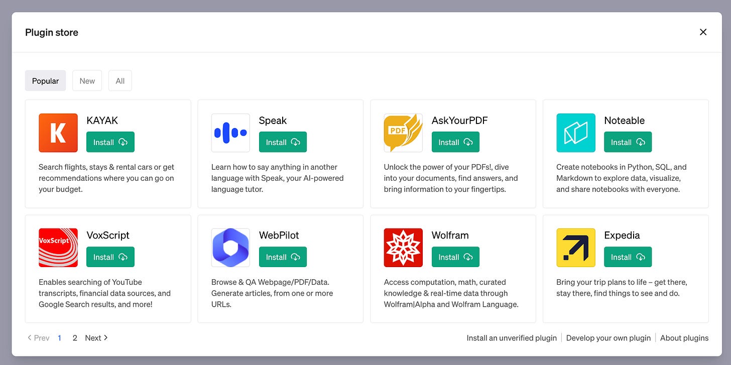Click the KAYAK plugin icon
The height and width of the screenshot is (365, 731).
(x=58, y=133)
